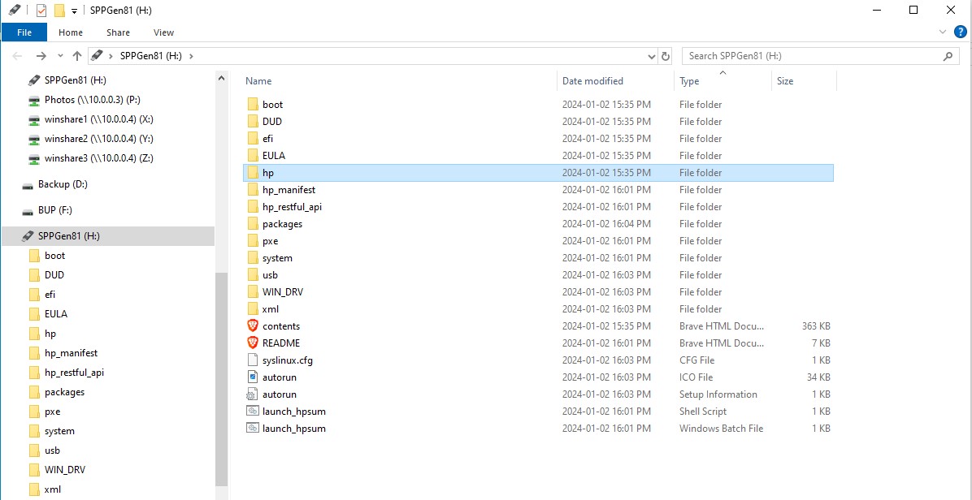This screenshot has width=972, height=500.
Task: Sort by Type column header
Action: pos(688,81)
